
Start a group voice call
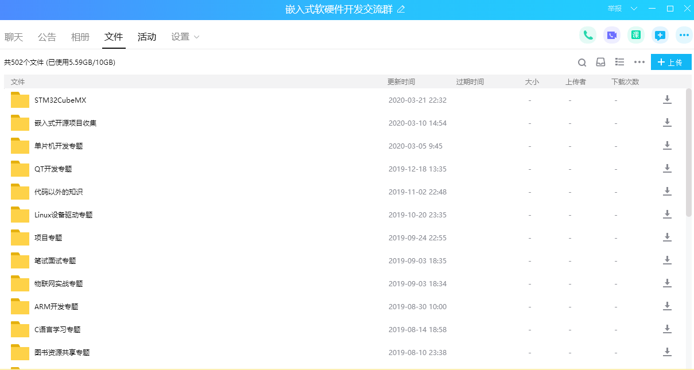(x=587, y=35)
